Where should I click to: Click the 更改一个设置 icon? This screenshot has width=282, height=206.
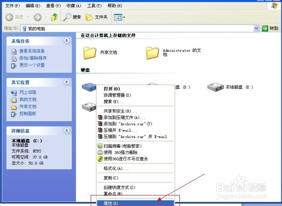click(14, 66)
